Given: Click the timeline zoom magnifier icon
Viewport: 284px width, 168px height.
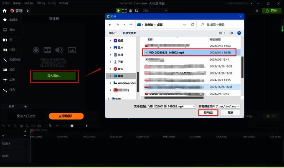Looking at the screenshot, I should coord(50,126).
